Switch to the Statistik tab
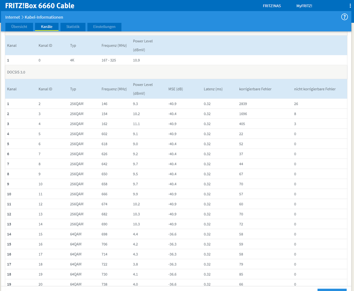The height and width of the screenshot is (291, 354). pos(73,27)
